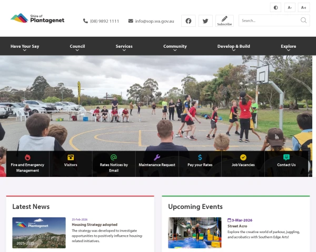This screenshot has width=316, height=252.
Task: Open the Shire's Facebook page icon
Action: (x=188, y=20)
